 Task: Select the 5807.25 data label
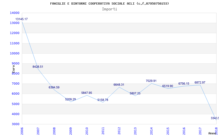tap(135, 93)
